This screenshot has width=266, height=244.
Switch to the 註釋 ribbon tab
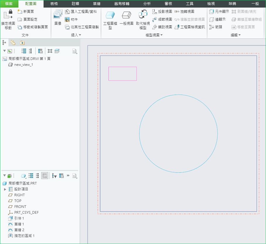(x=75, y=4)
